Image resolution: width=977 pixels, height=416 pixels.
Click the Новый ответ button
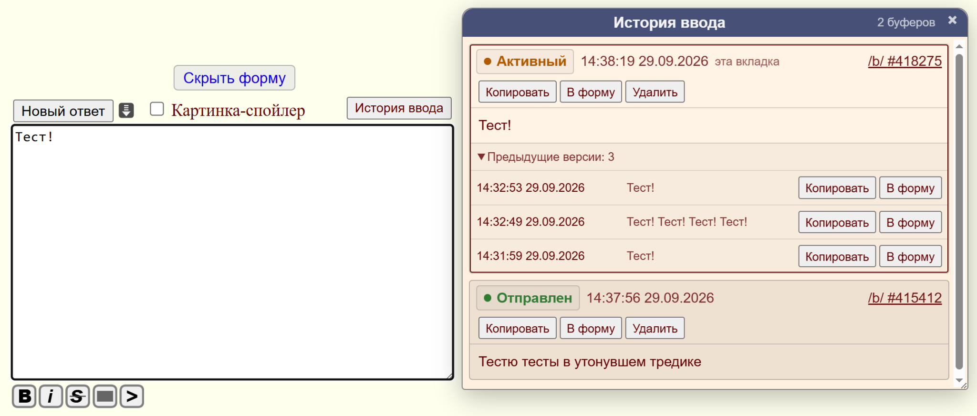tap(63, 111)
